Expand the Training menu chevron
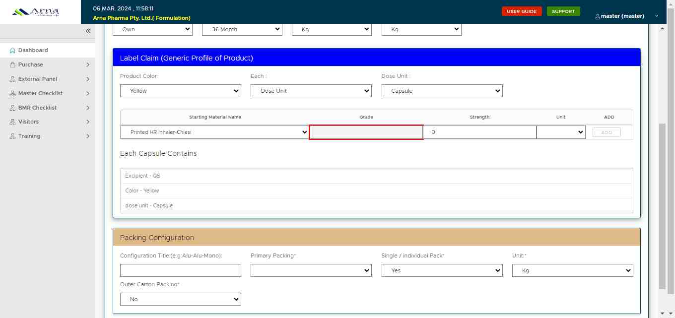Viewport: 675px width, 318px height. 88,136
